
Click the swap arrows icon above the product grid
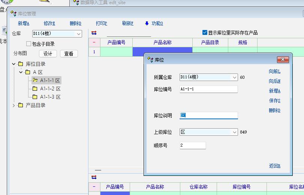pos(94,33)
